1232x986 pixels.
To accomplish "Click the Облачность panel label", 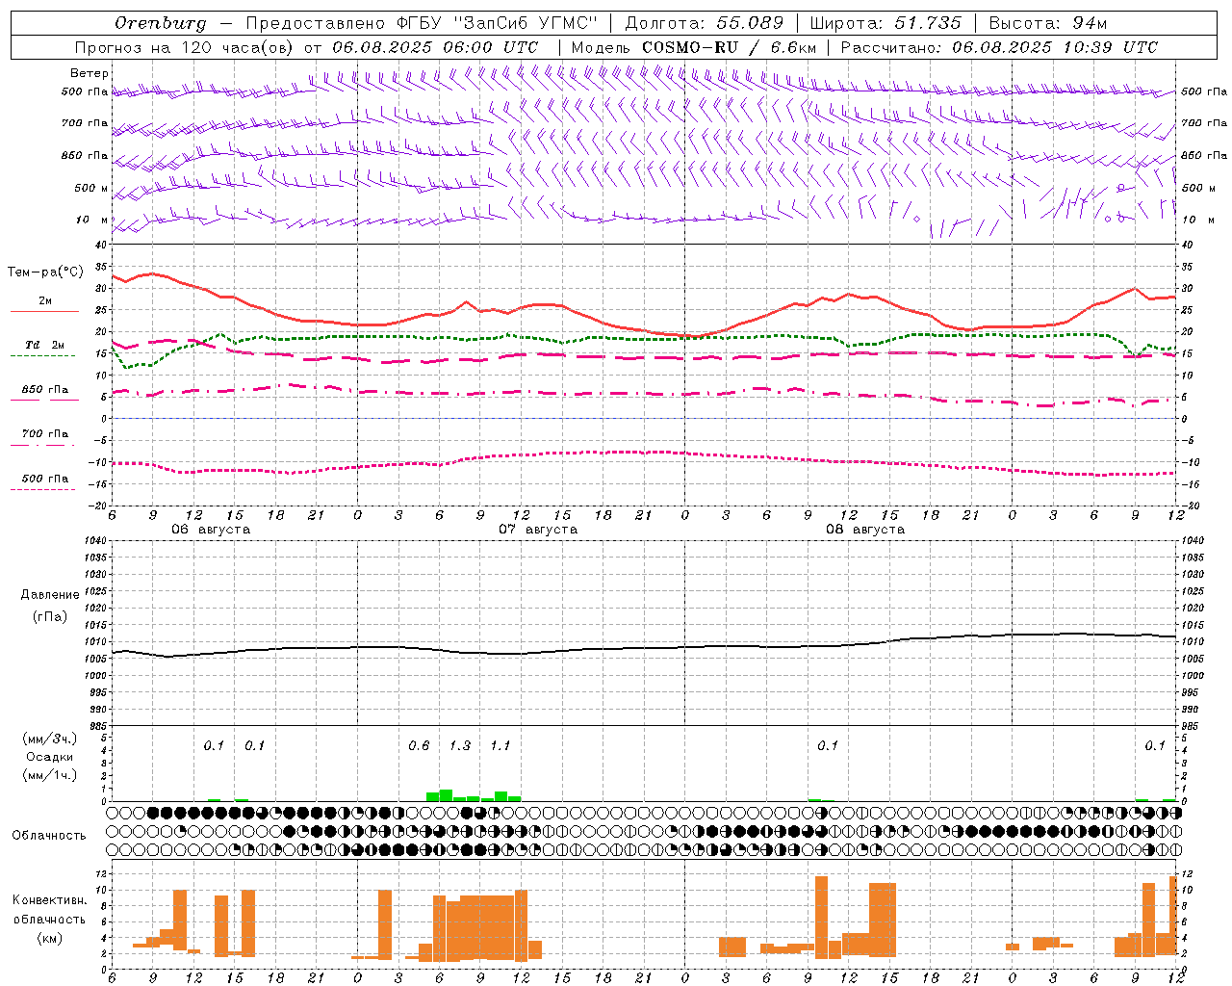I will (49, 836).
